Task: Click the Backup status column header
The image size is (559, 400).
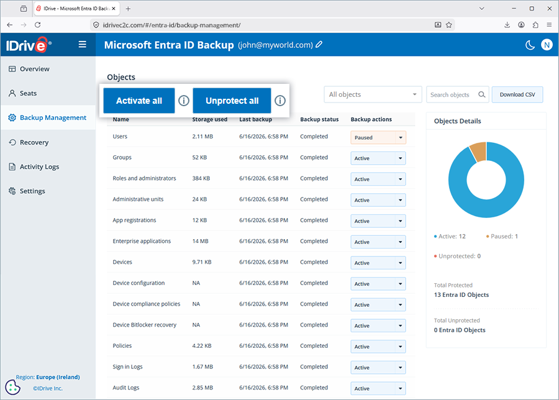Action: coord(319,119)
